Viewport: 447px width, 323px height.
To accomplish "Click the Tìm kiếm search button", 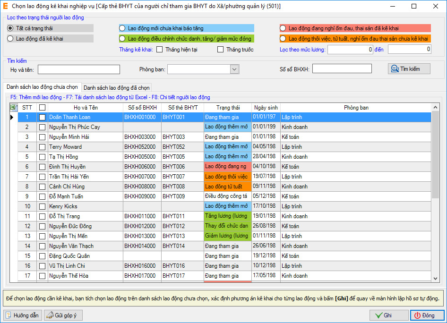I will coord(409,69).
